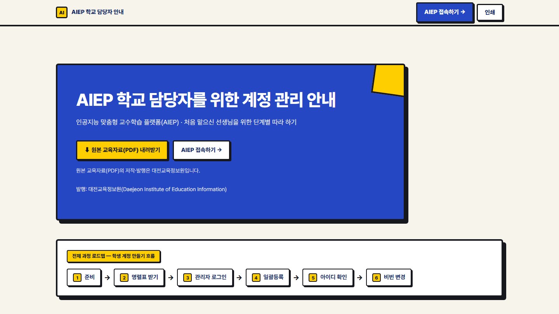The height and width of the screenshot is (314, 559).
Task: Click the header AIEP 접속하기 button
Action: [x=445, y=12]
